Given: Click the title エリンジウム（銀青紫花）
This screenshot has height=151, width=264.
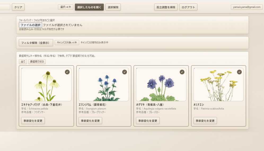Looking at the screenshot, I should point(93,105).
